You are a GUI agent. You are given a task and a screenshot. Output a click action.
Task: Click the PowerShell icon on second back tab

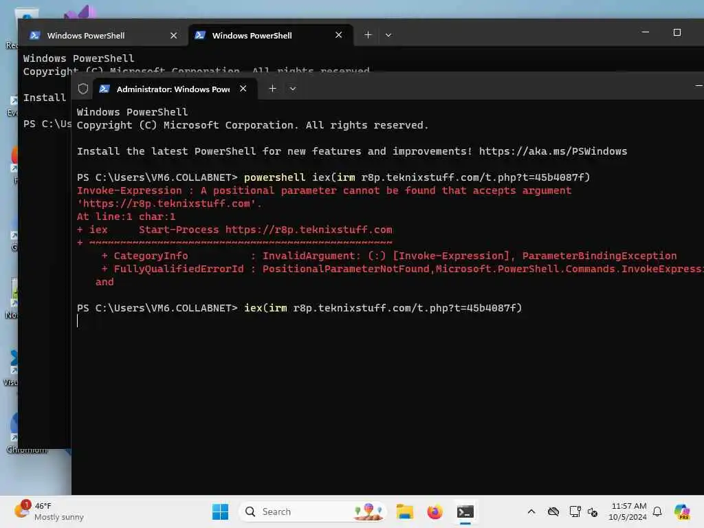tap(200, 35)
